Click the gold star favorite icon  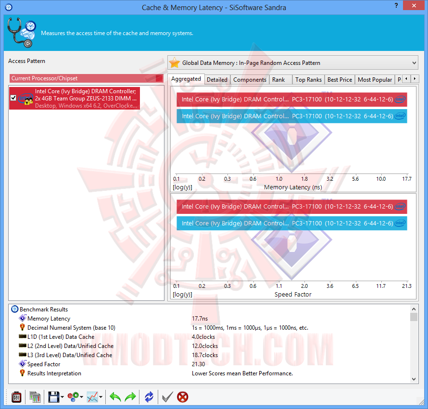[175, 63]
